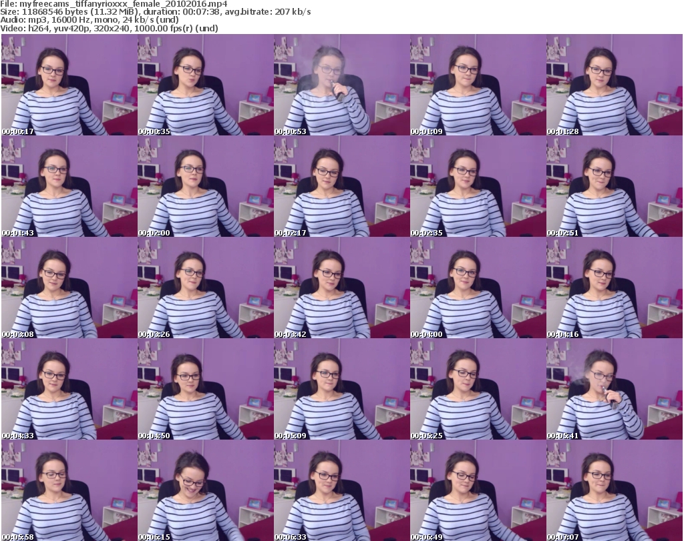The width and height of the screenshot is (684, 541).
Task: Select the thumbnail stamped 00:03:42
Action: [341, 288]
